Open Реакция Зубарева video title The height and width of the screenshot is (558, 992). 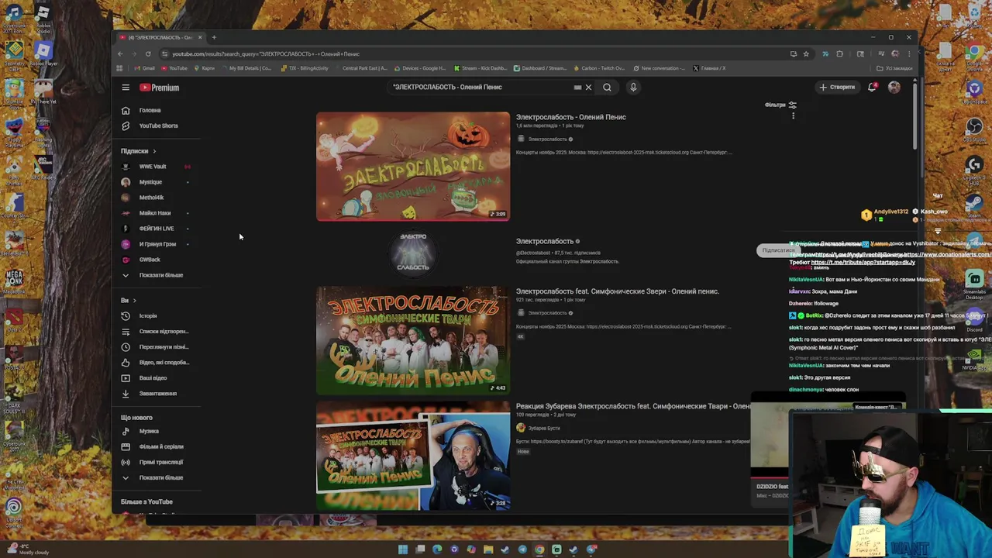pos(633,406)
